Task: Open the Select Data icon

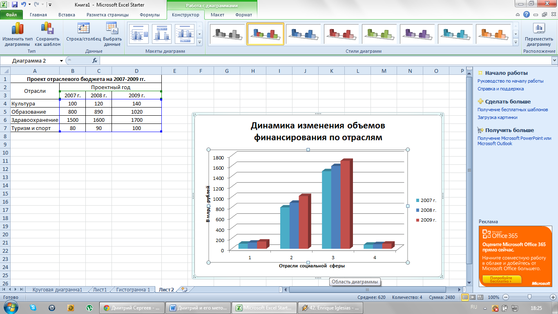Action: (112, 35)
